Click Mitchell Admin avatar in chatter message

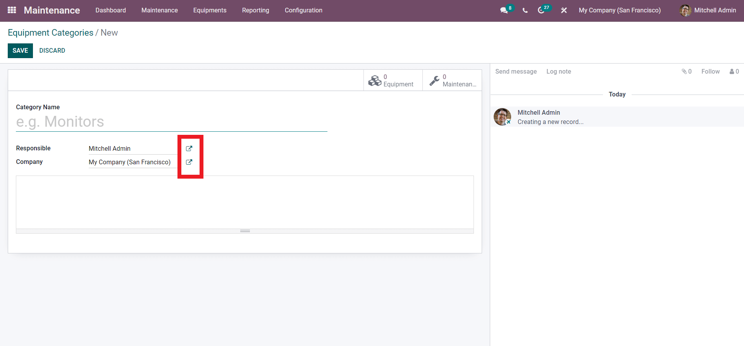click(502, 117)
